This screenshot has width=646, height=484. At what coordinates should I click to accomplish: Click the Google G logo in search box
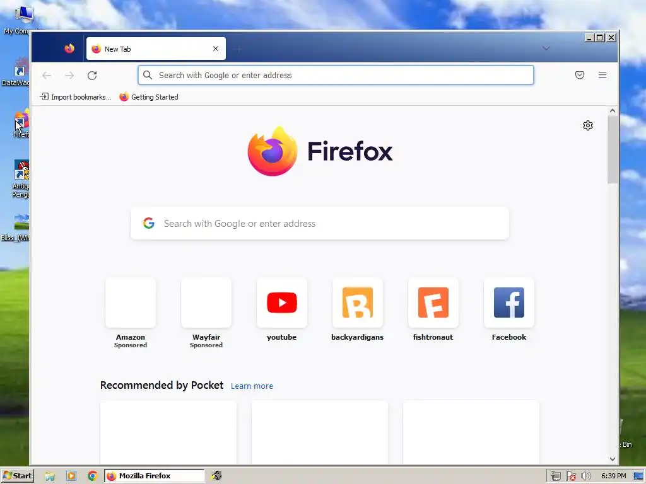click(x=149, y=223)
